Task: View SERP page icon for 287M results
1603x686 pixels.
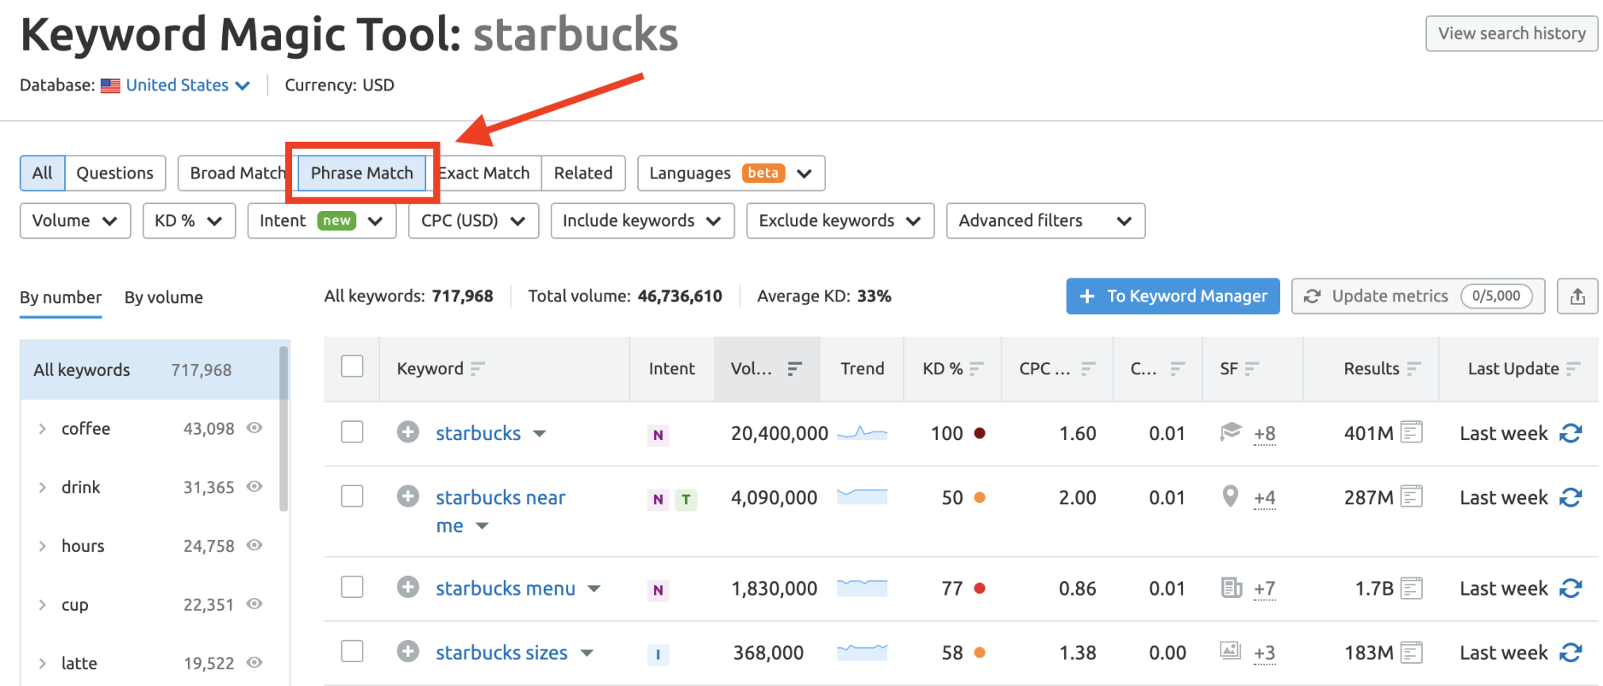Action: pyautogui.click(x=1411, y=496)
